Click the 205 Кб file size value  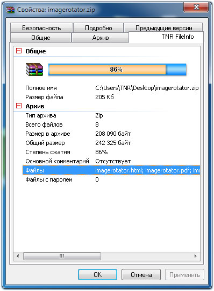pos(104,97)
